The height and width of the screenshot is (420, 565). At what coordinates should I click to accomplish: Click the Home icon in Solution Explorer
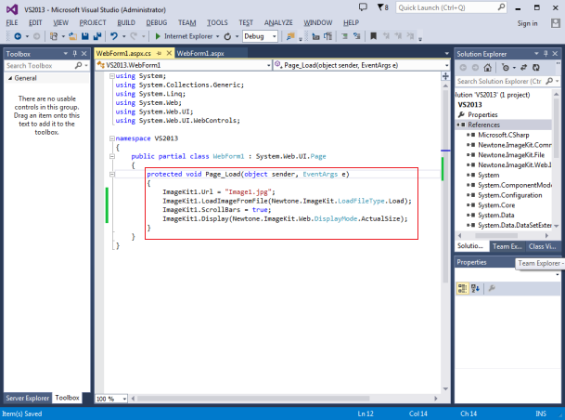click(x=487, y=68)
